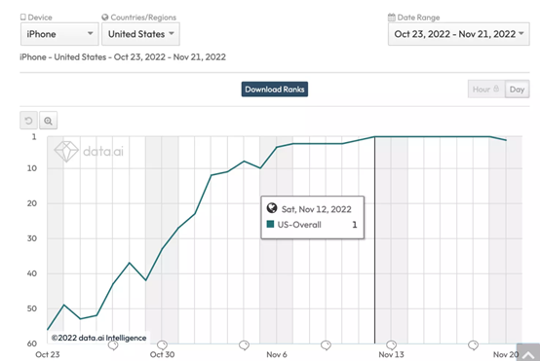Open the event bubble at Oct 30
The height and width of the screenshot is (361, 540).
coord(162,344)
